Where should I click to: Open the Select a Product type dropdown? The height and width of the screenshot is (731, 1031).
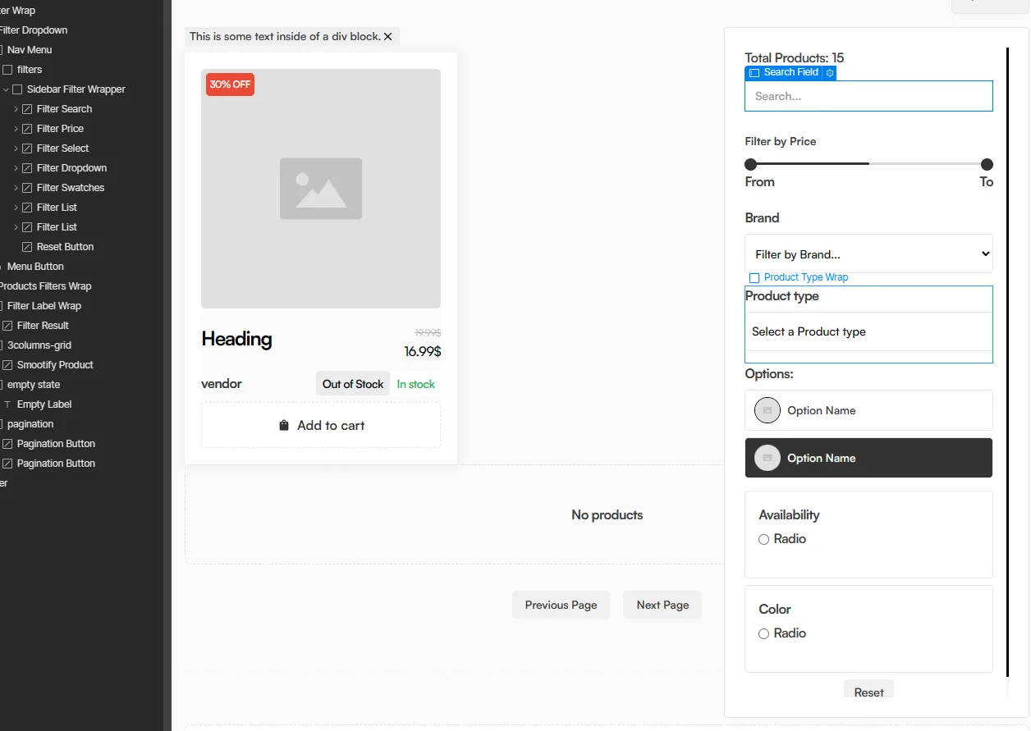tap(868, 331)
